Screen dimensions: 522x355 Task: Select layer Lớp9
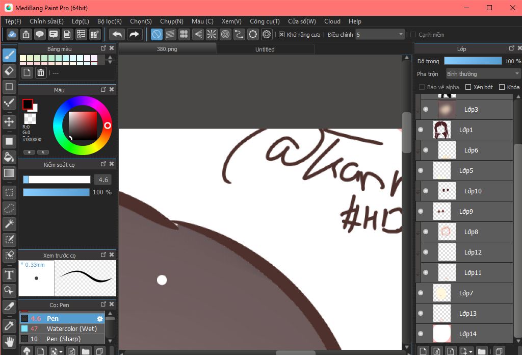pyautogui.click(x=464, y=211)
